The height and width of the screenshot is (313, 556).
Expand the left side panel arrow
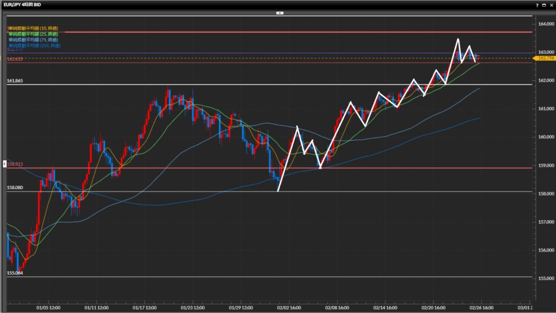(7, 162)
